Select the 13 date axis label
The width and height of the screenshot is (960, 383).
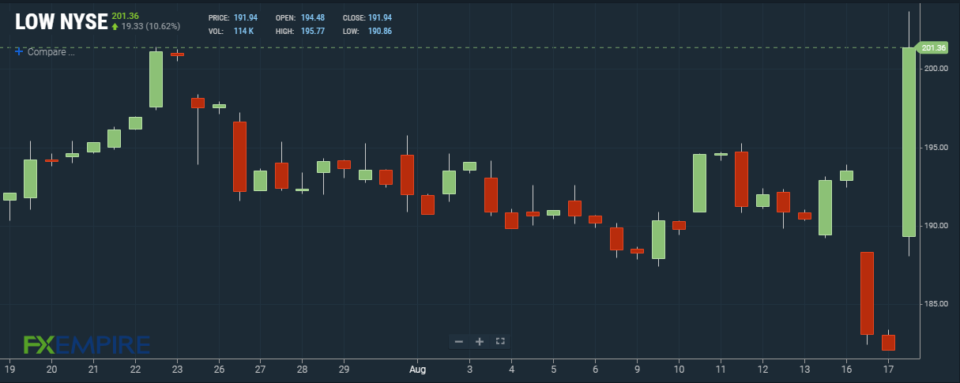tap(804, 369)
